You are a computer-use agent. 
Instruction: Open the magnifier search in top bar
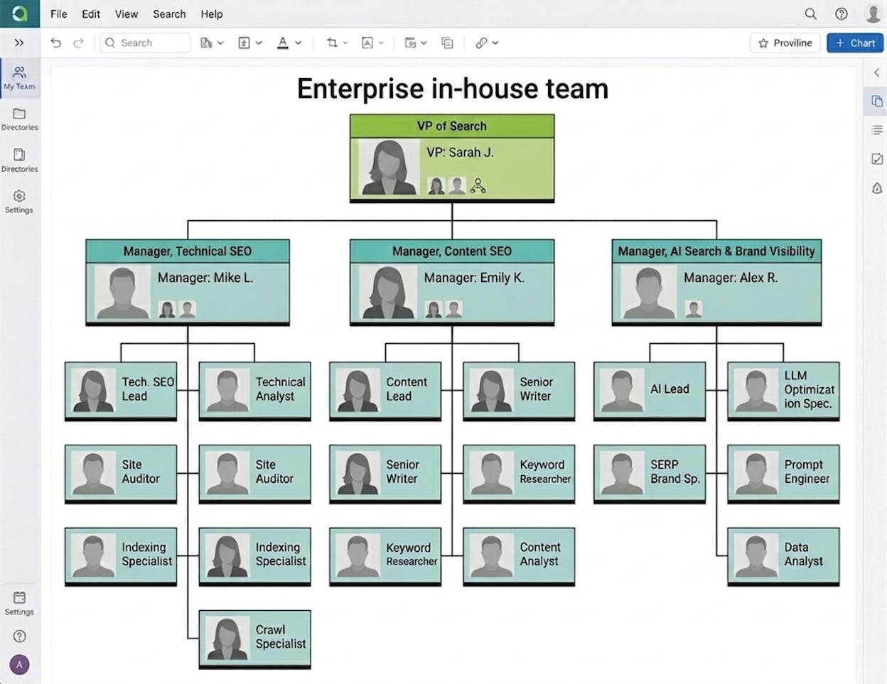(810, 13)
